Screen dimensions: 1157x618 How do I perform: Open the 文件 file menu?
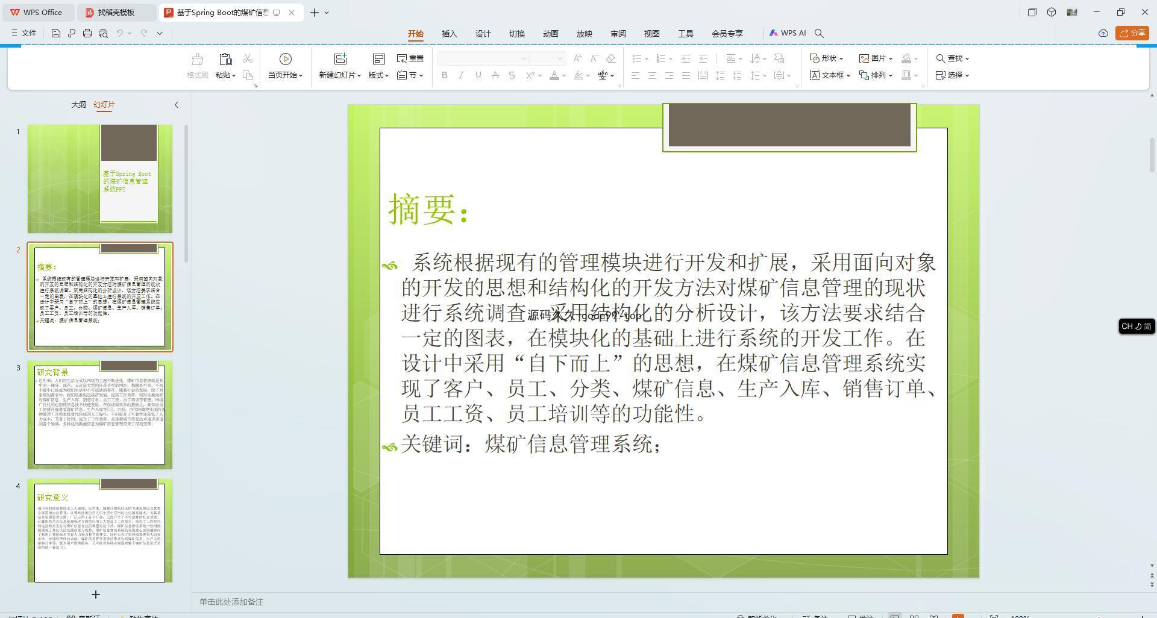(x=24, y=33)
